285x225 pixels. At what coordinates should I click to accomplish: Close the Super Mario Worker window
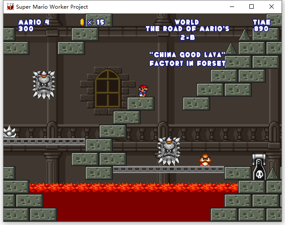click(x=272, y=7)
